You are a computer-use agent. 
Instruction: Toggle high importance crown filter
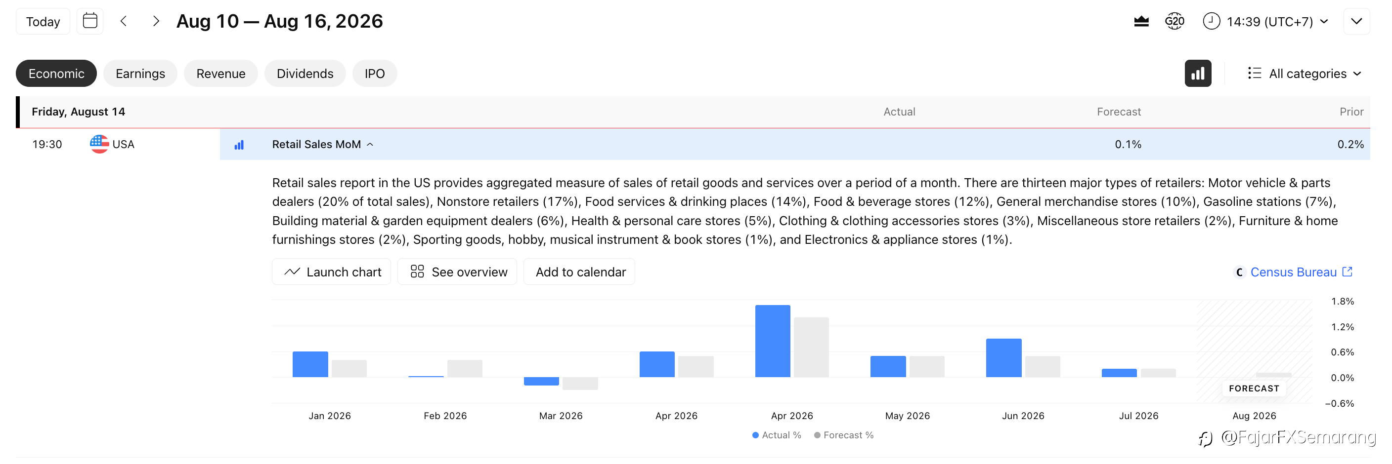coord(1141,22)
